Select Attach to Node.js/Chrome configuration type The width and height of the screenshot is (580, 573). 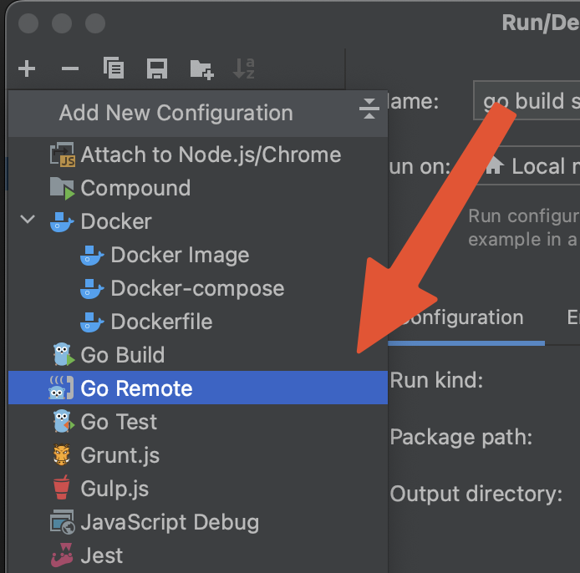198,155
